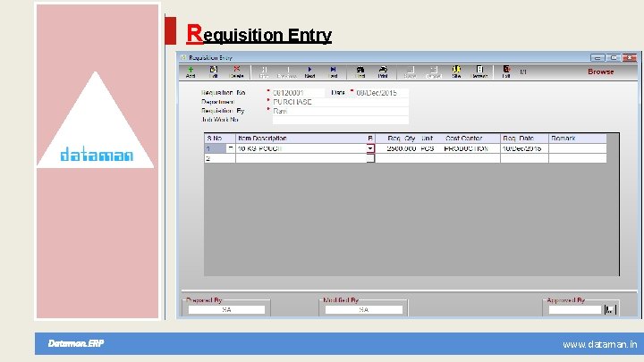Viewport: 644px width, 362px height.
Task: Click the 1/1 record counter
Action: click(x=523, y=72)
